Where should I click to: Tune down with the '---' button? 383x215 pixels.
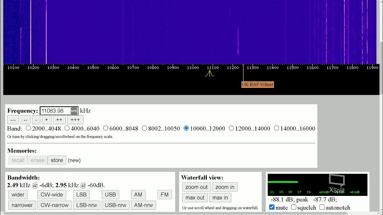13,120
